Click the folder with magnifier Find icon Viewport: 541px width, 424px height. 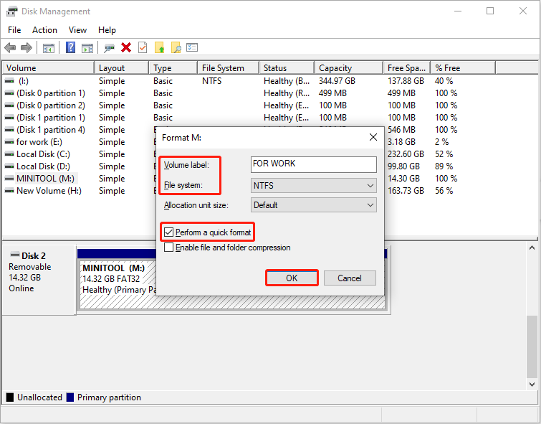coord(176,47)
